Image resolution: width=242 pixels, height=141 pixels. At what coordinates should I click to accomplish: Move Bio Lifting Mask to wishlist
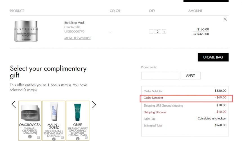pos(77,38)
